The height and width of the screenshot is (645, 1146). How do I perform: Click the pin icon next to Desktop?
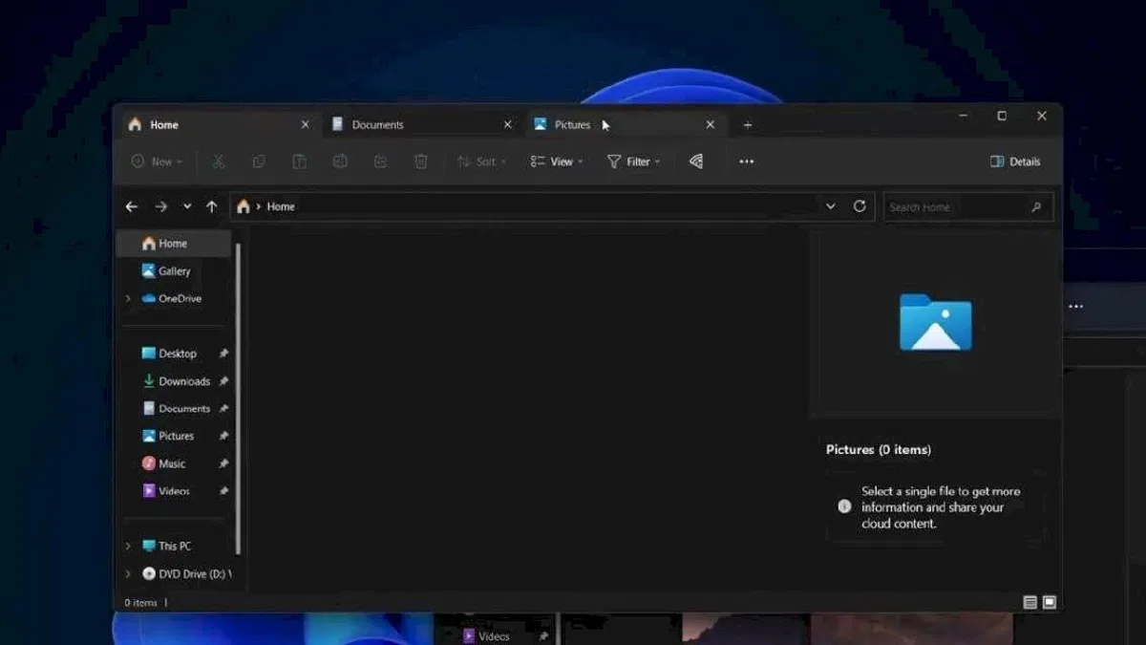coord(223,354)
